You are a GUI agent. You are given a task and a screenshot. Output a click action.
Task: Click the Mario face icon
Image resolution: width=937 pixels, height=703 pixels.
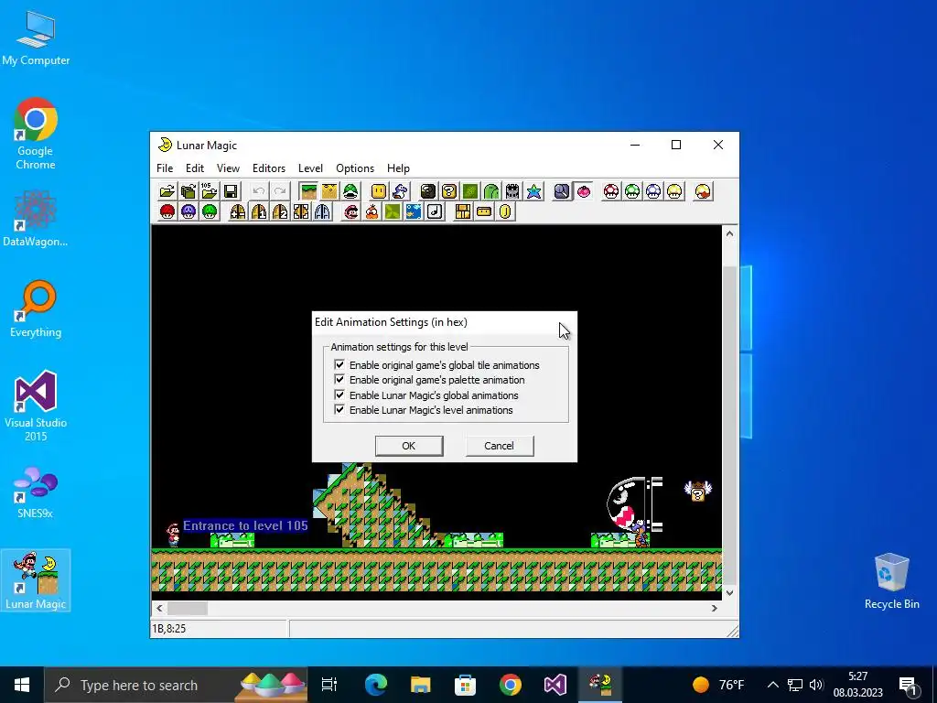point(350,211)
